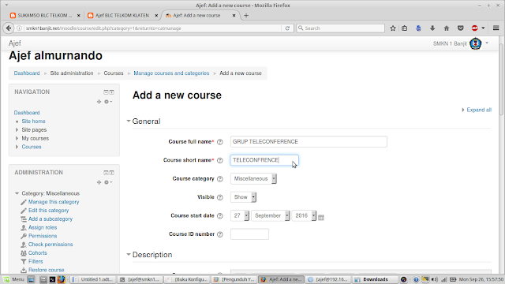Screen dimensions: 505x284
Task: Click Manage this category link
Action: pyautogui.click(x=54, y=202)
